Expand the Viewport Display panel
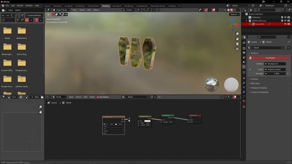Screen dimensions: 292x164 (259, 88)
